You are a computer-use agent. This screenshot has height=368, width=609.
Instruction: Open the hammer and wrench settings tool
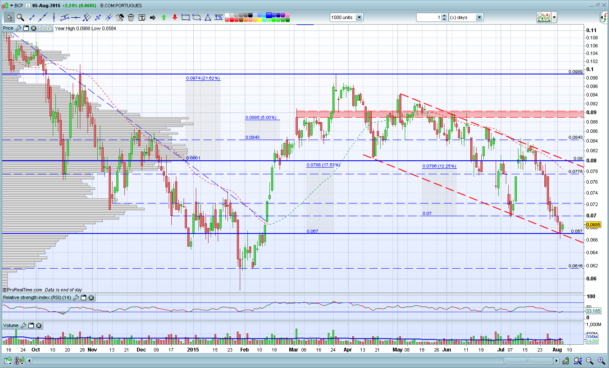click(x=120, y=17)
